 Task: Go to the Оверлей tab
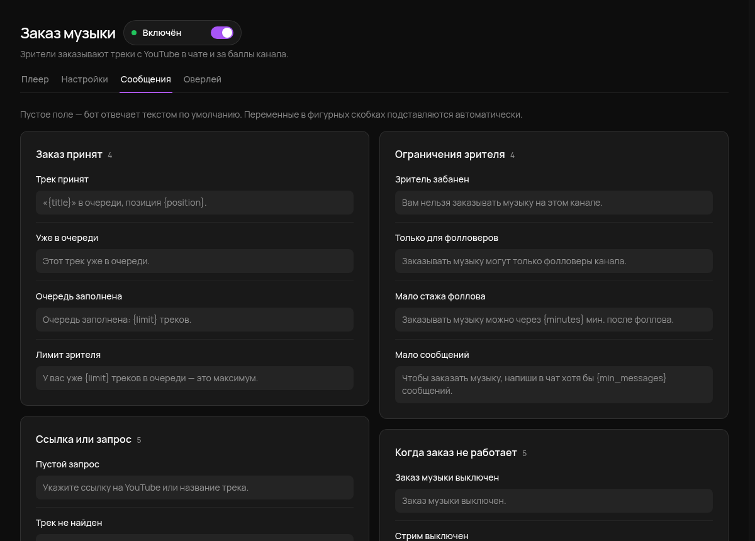tap(203, 79)
